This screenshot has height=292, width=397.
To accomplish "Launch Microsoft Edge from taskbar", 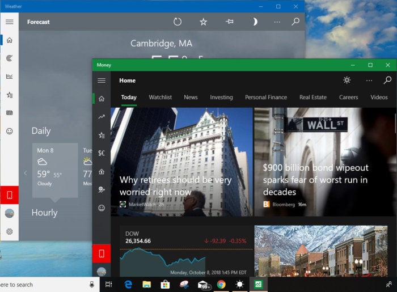I will [x=128, y=285].
